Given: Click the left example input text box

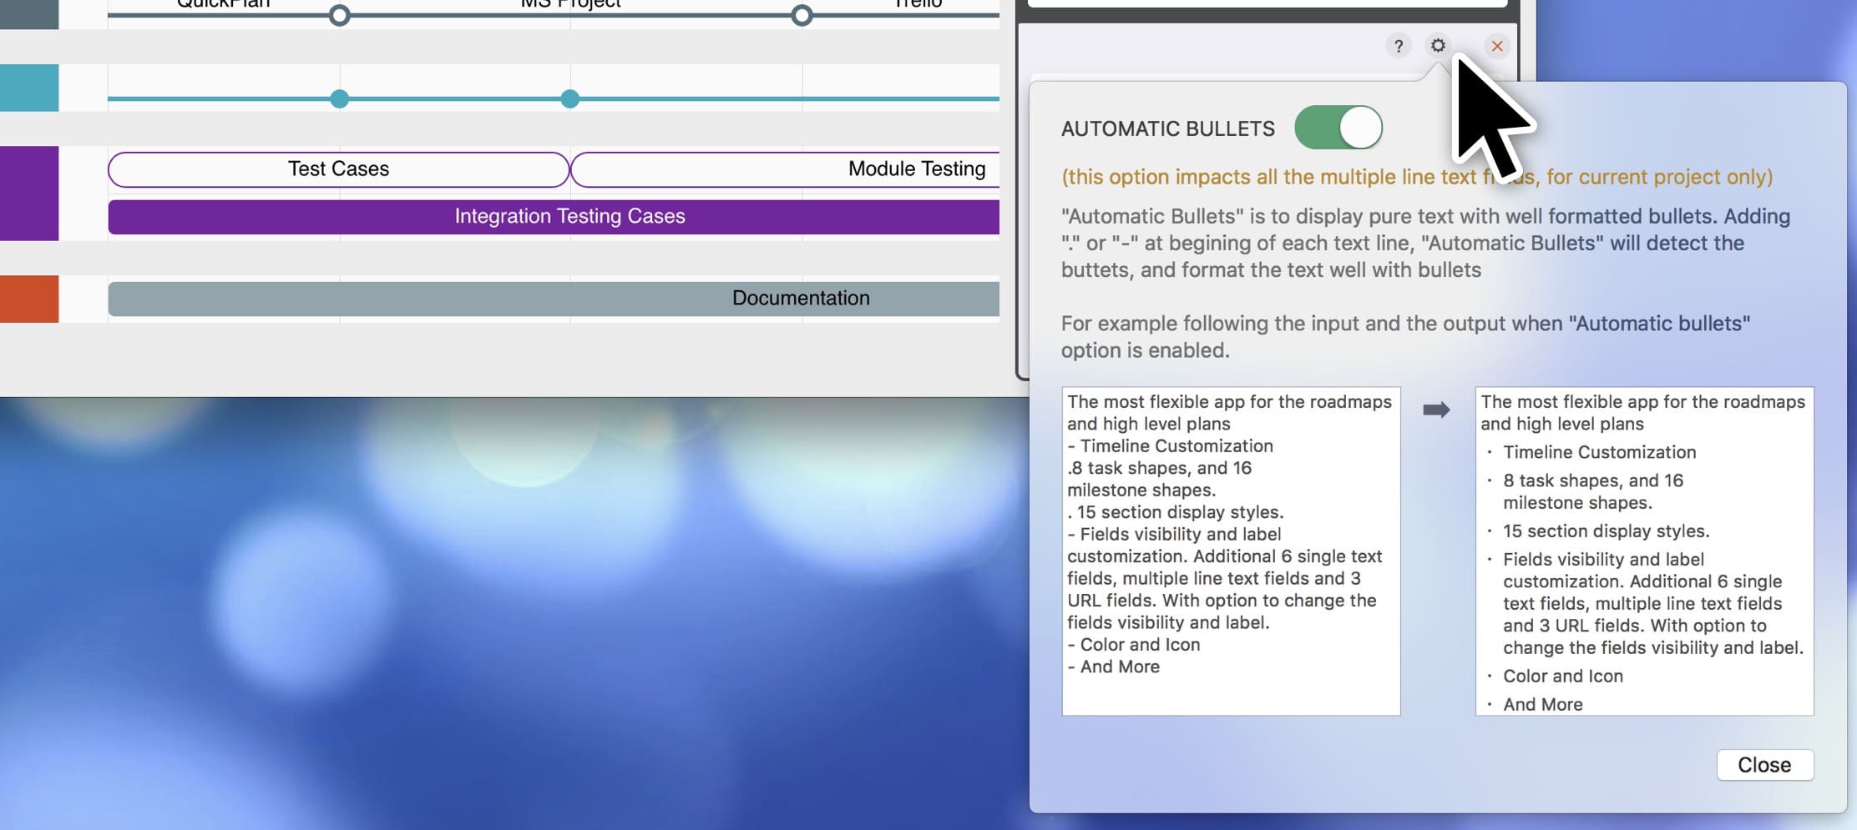Looking at the screenshot, I should (1231, 551).
